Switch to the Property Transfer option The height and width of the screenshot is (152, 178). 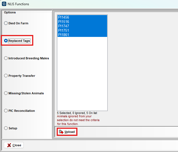point(6,76)
